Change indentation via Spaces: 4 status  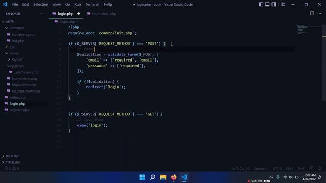pyautogui.click(x=261, y=169)
